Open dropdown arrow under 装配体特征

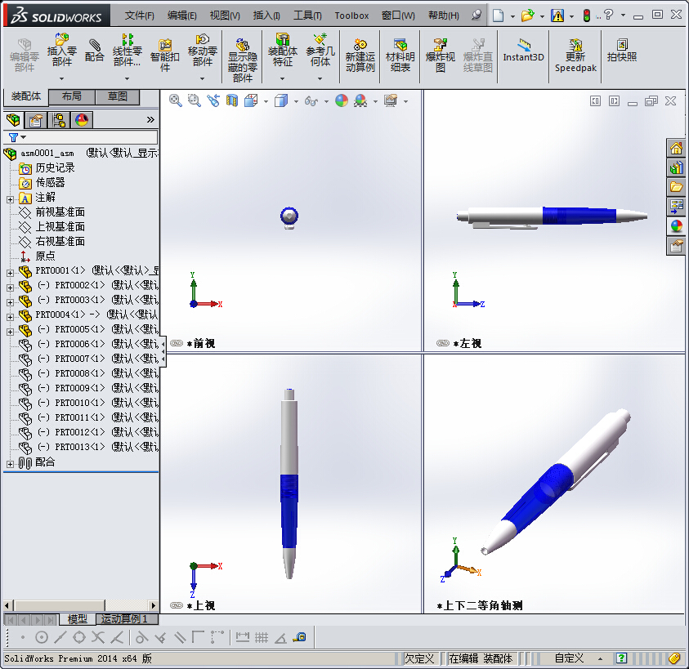[x=283, y=78]
